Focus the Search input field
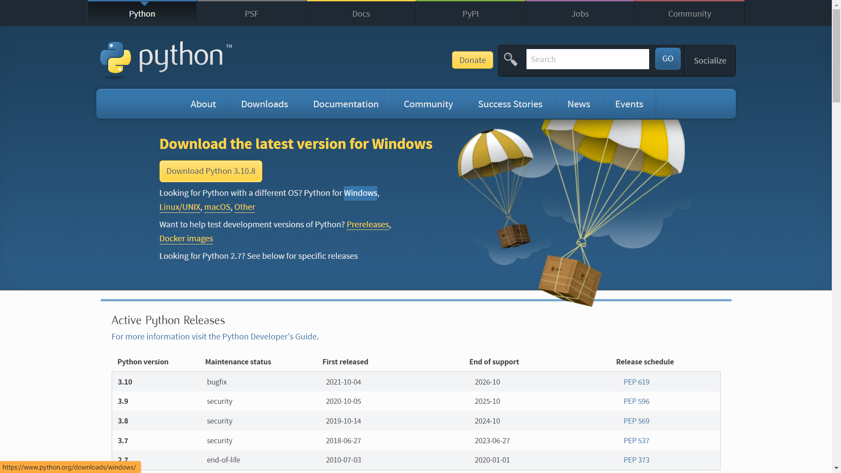 [x=587, y=59]
